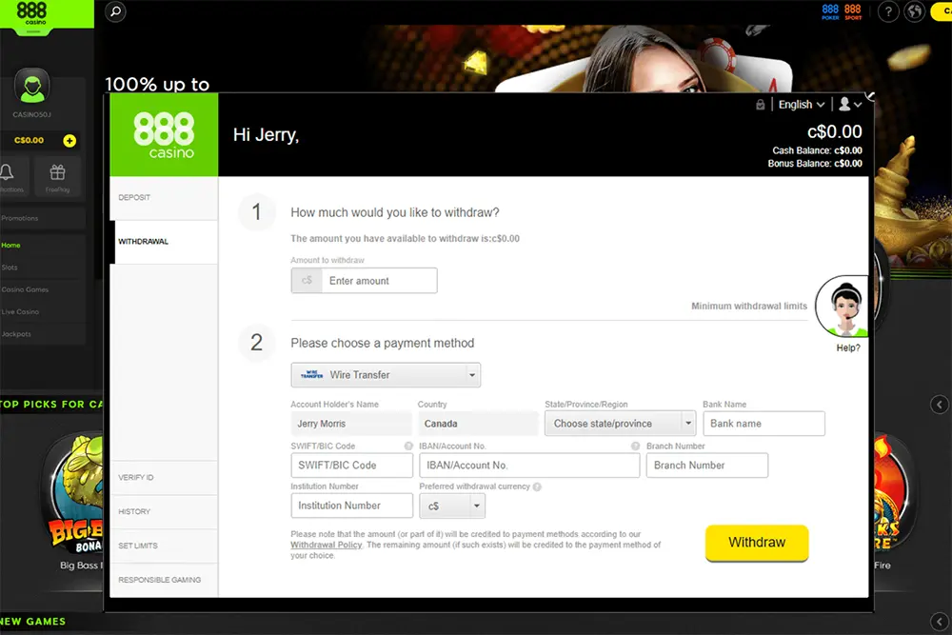Click the Jerry Morris account holder field
This screenshot has width=952, height=635.
[351, 424]
